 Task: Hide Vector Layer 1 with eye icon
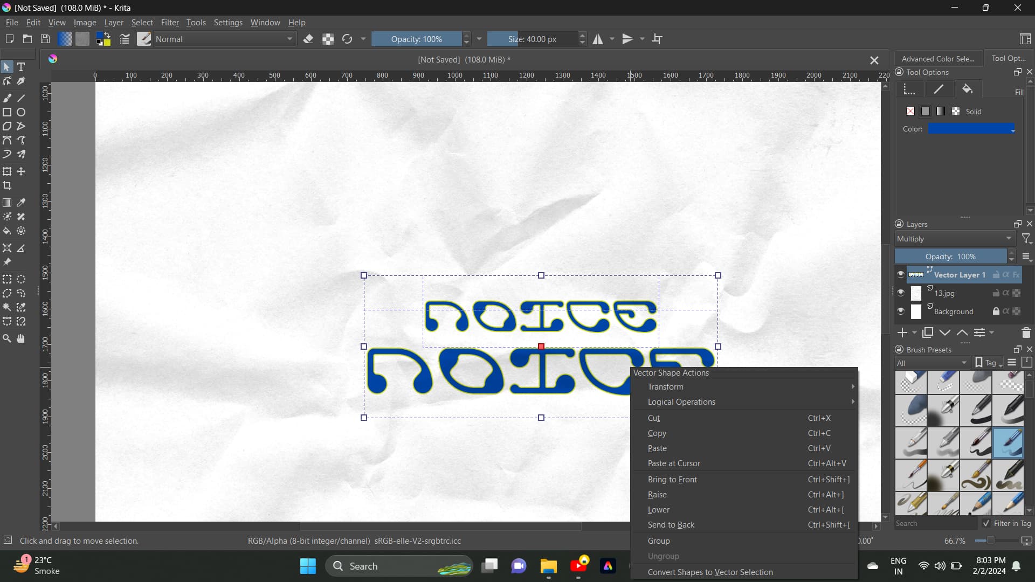pyautogui.click(x=901, y=274)
